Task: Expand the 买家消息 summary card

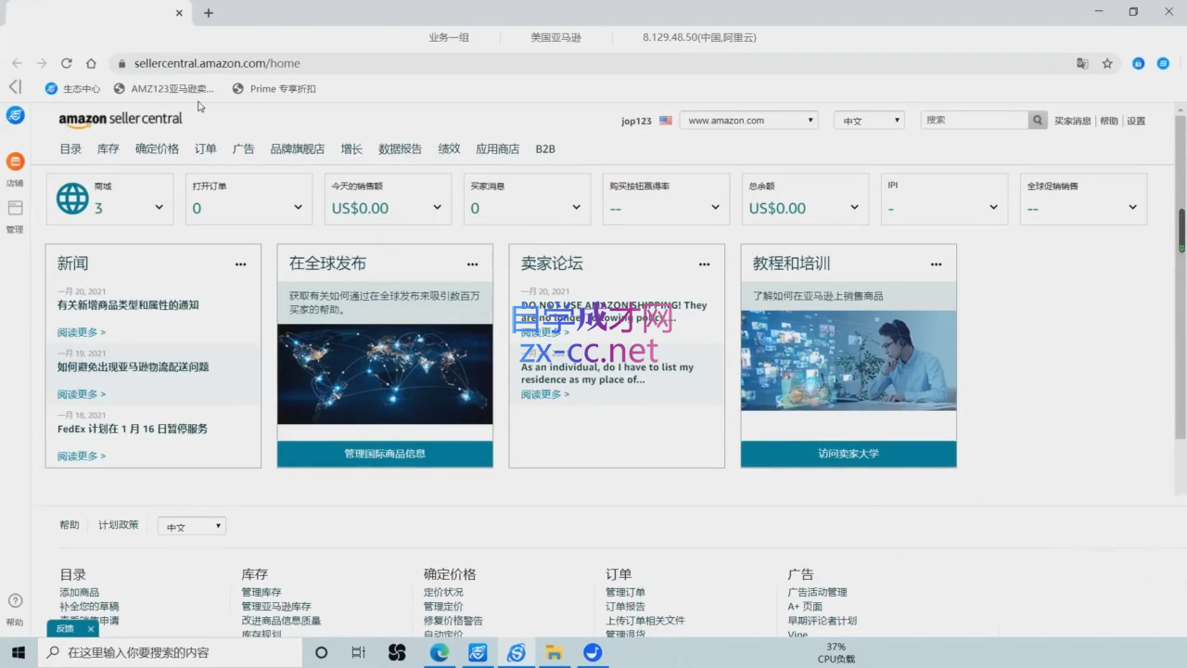Action: click(x=577, y=208)
